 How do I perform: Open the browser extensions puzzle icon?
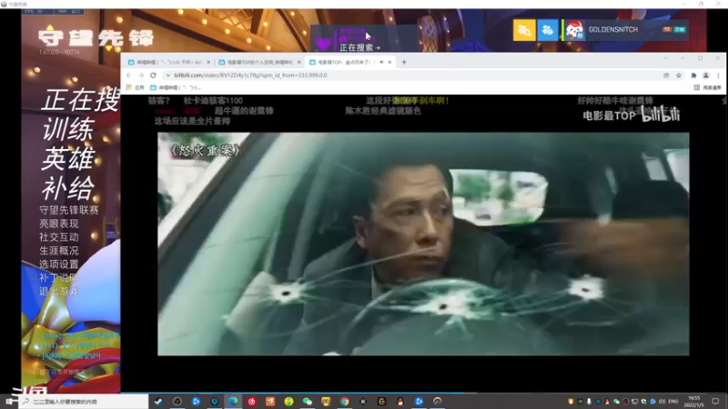693,75
